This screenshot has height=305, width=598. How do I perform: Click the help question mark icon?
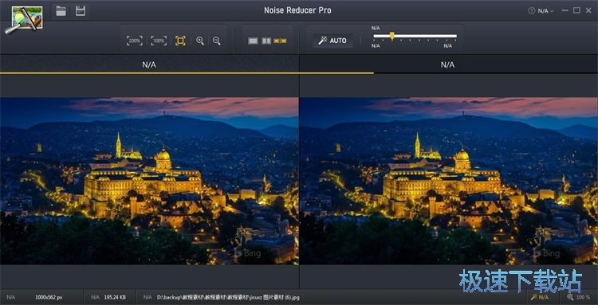pyautogui.click(x=532, y=10)
